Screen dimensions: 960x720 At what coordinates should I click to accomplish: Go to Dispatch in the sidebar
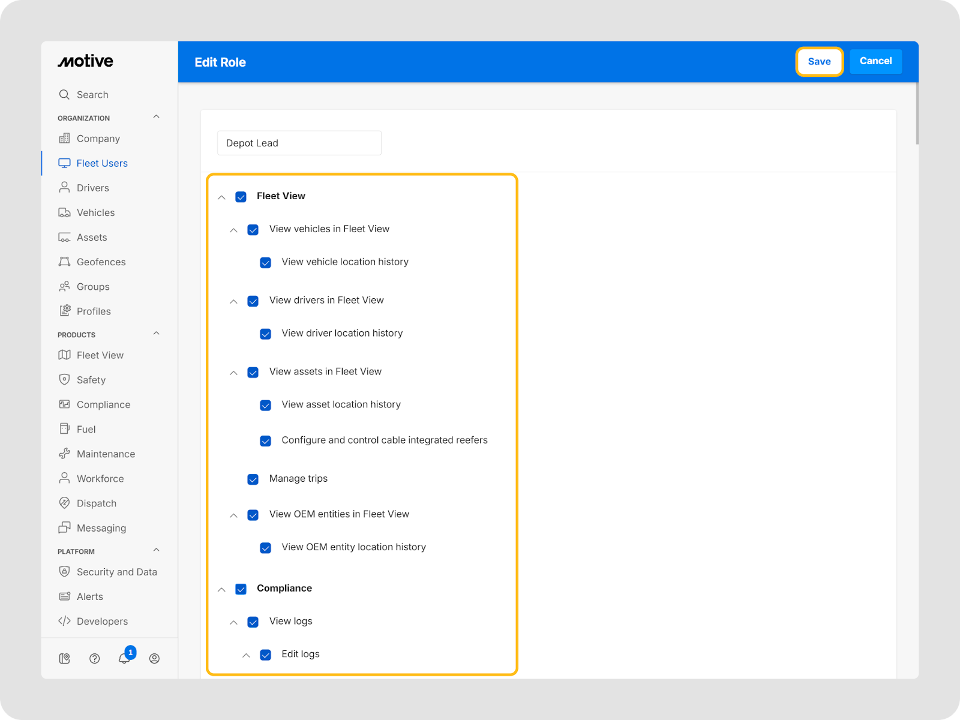click(x=97, y=503)
